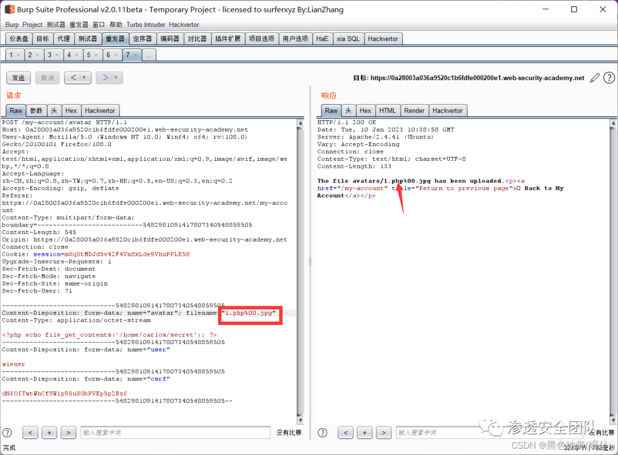The width and height of the screenshot is (618, 455).
Task: Close Repeater tab 1
Action: click(18, 55)
